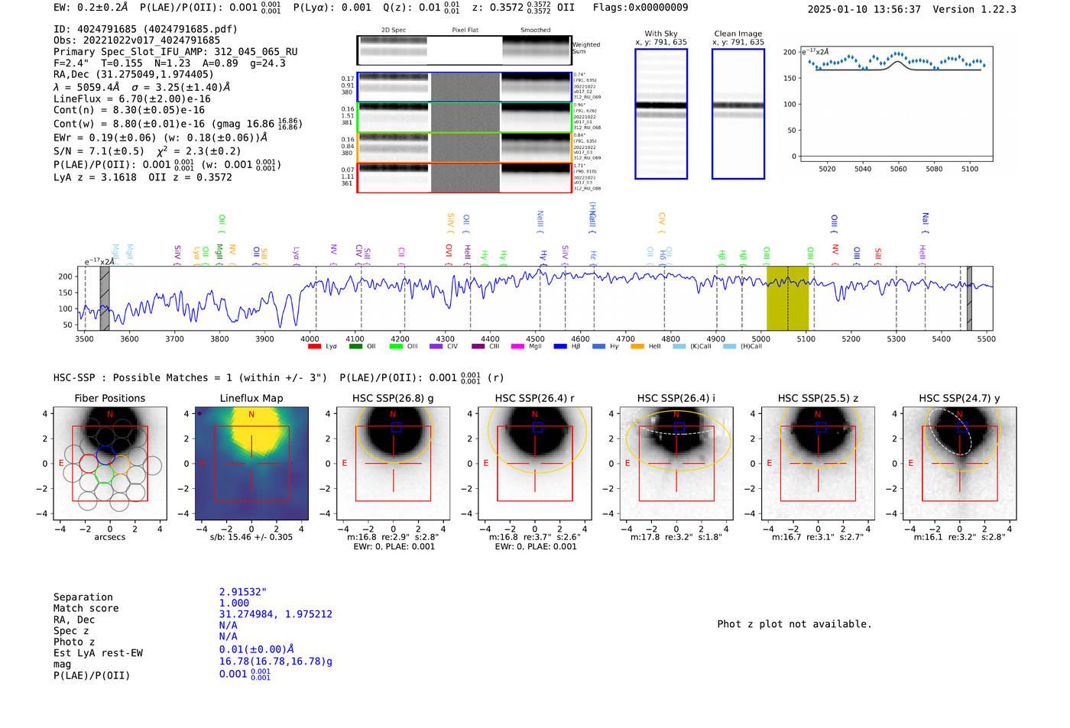Click the Cont(n) = 8.30(±0.05)e-16 line

click(129, 110)
